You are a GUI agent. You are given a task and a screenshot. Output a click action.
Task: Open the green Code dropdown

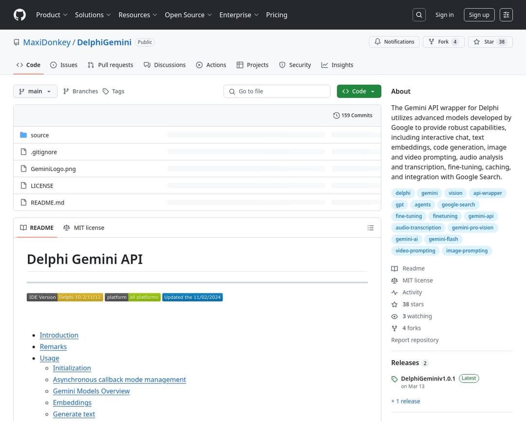pyautogui.click(x=359, y=91)
